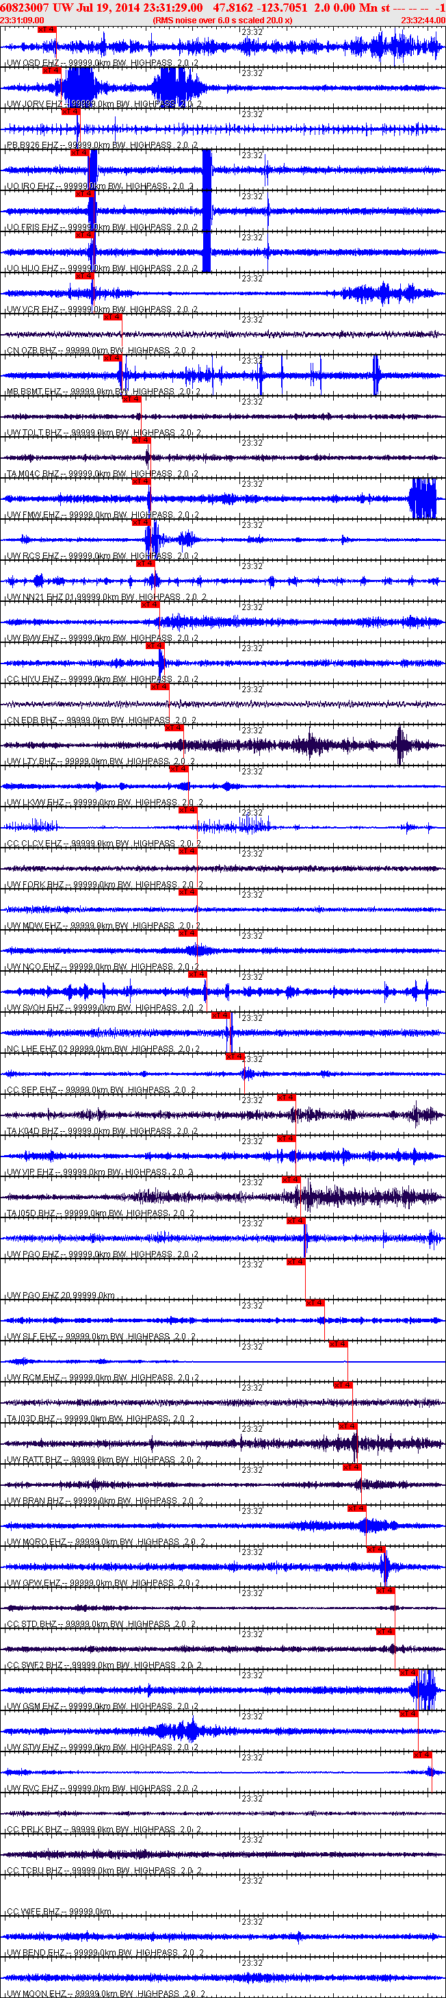This screenshot has width=446, height=1998.
Task: Select the CC CLCV EHZ station label
Action: (x=104, y=844)
